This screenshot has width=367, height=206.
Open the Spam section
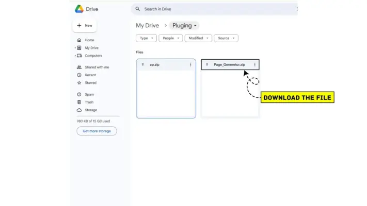point(89,94)
